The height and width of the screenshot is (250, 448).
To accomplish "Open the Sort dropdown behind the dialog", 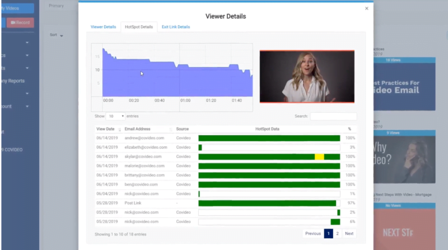I will click(x=57, y=35).
